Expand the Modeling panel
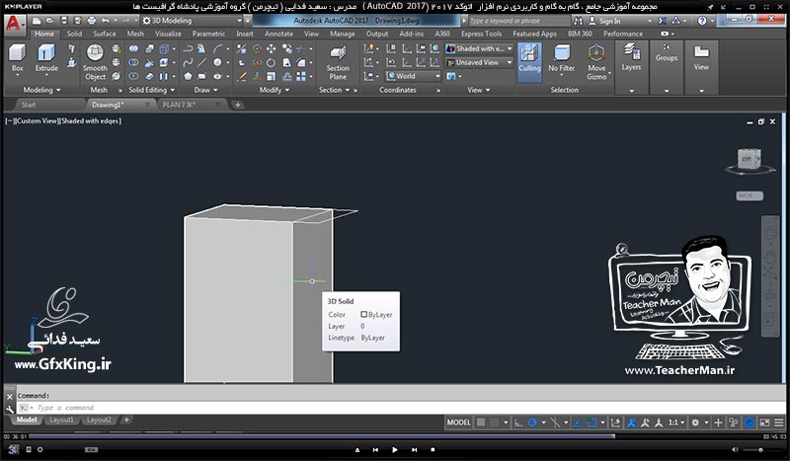Viewport: 790px width, 461px height. click(41, 90)
